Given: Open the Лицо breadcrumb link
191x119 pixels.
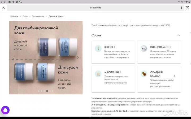Looking at the screenshot, I should (25, 16).
